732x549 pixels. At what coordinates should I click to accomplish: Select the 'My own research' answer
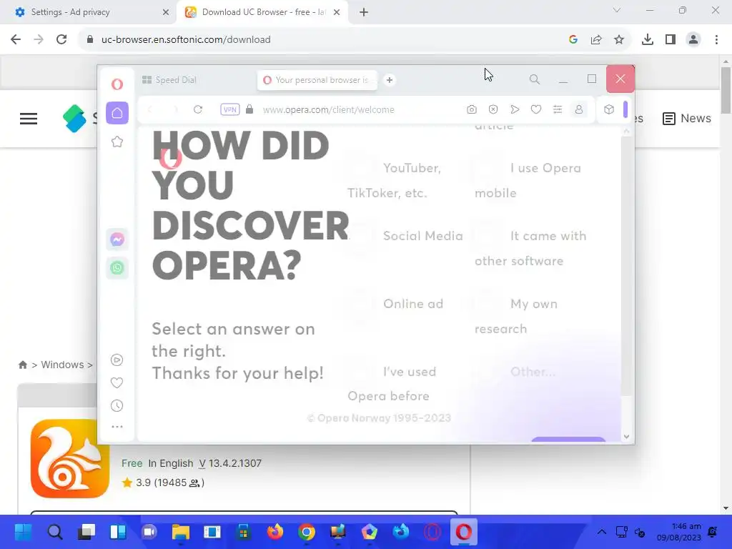click(516, 316)
